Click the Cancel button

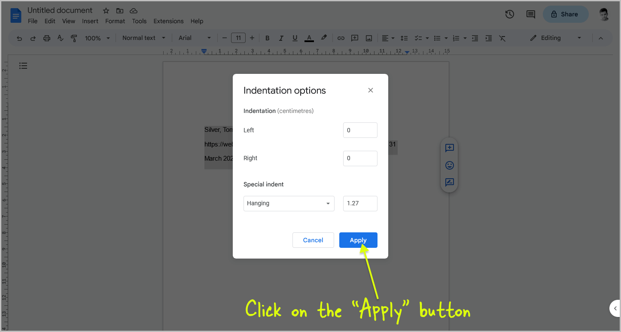pos(313,240)
